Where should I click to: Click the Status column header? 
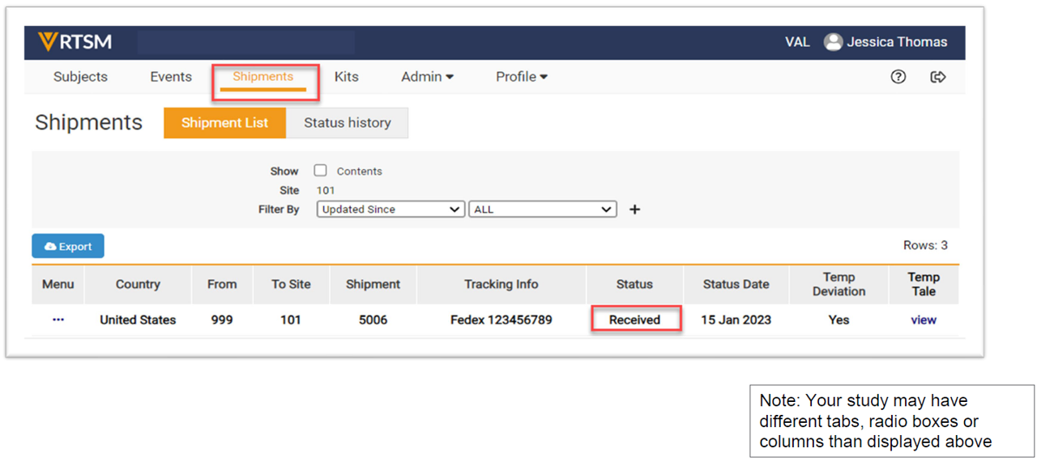(634, 284)
